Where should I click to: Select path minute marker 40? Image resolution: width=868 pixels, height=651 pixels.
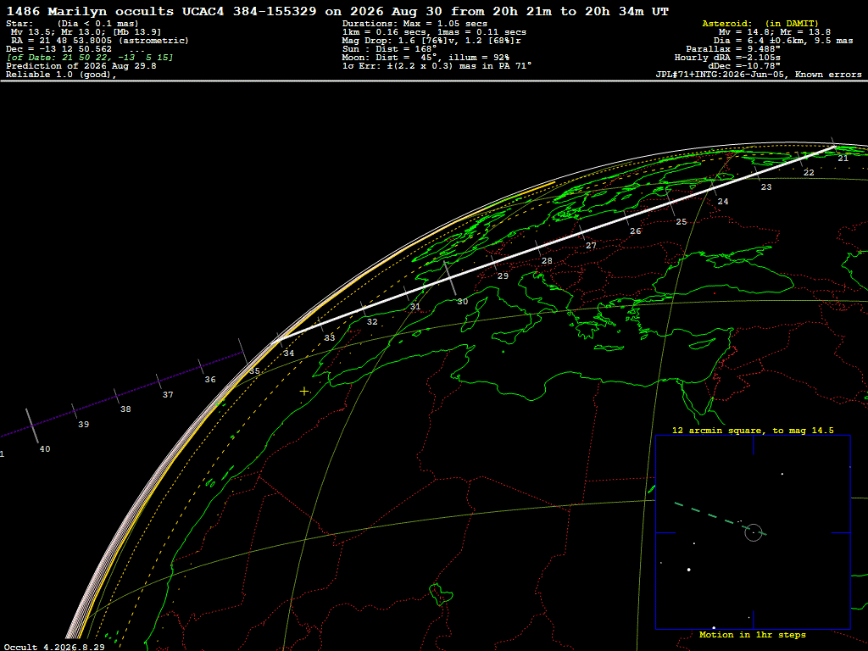click(x=45, y=449)
